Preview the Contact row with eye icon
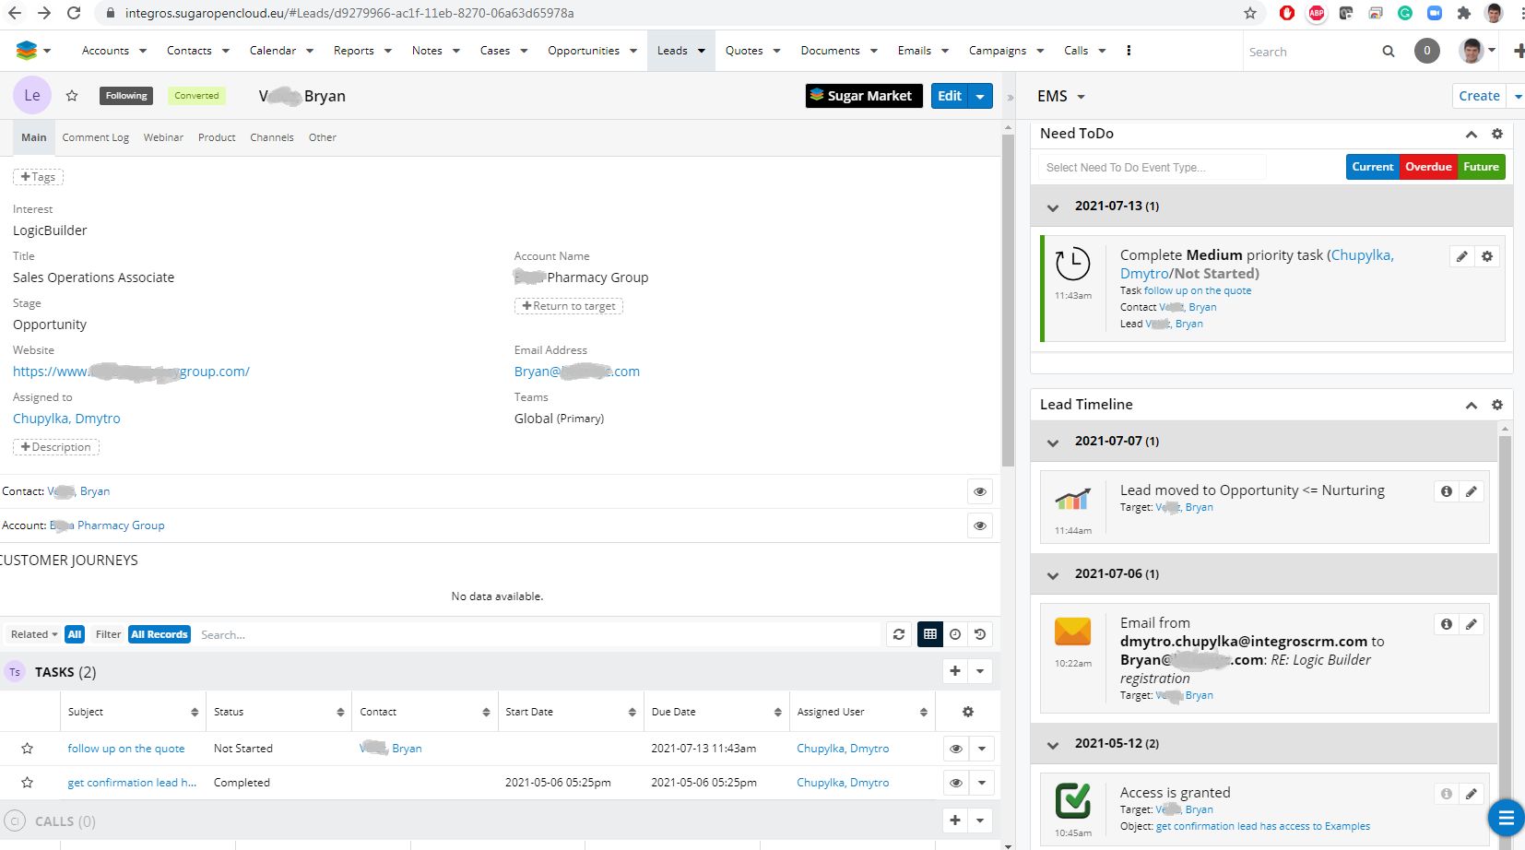 [x=980, y=491]
